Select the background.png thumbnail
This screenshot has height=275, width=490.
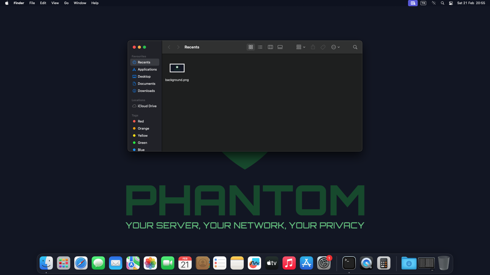coord(177,68)
